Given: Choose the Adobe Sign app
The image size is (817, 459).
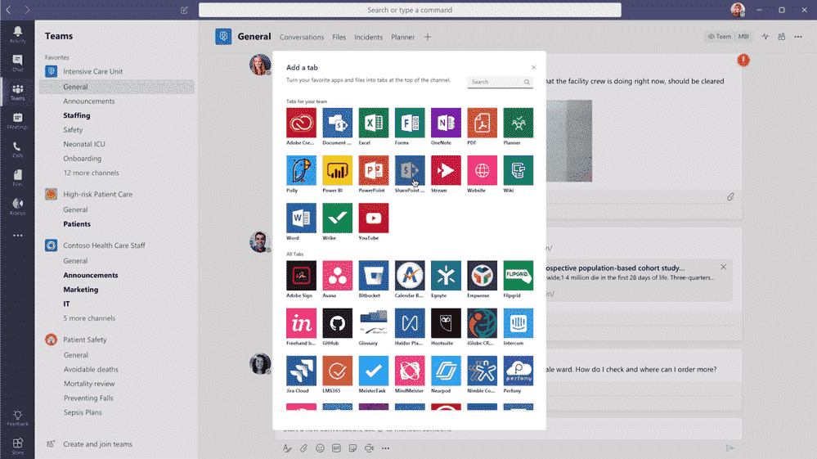Looking at the screenshot, I should (x=301, y=276).
